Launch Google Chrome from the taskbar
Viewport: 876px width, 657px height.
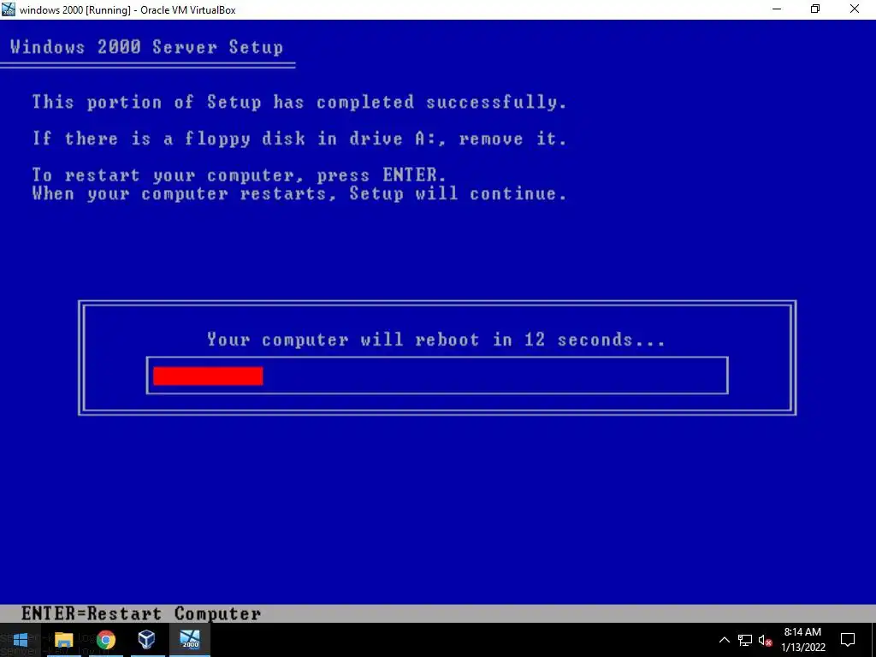coord(105,640)
